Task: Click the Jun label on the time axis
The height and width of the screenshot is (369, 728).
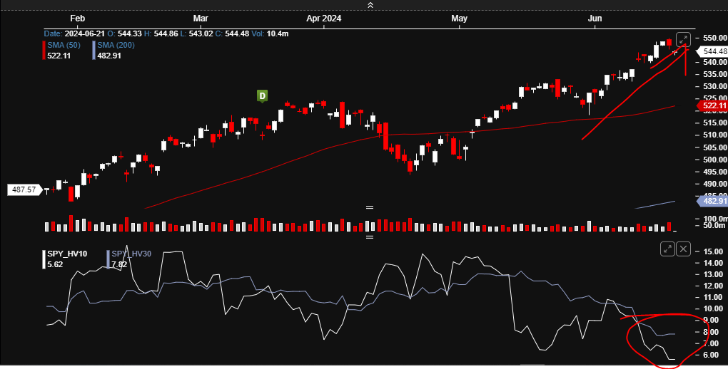Action: (x=595, y=19)
